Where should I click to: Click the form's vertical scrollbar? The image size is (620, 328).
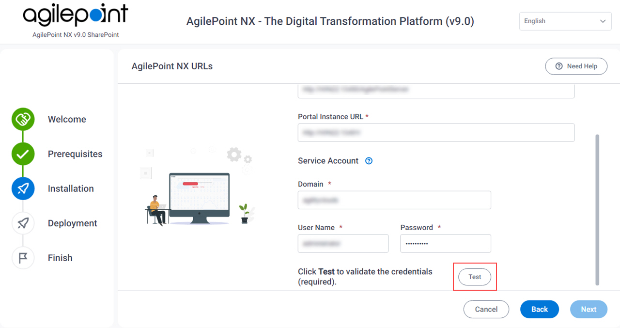coord(597,210)
